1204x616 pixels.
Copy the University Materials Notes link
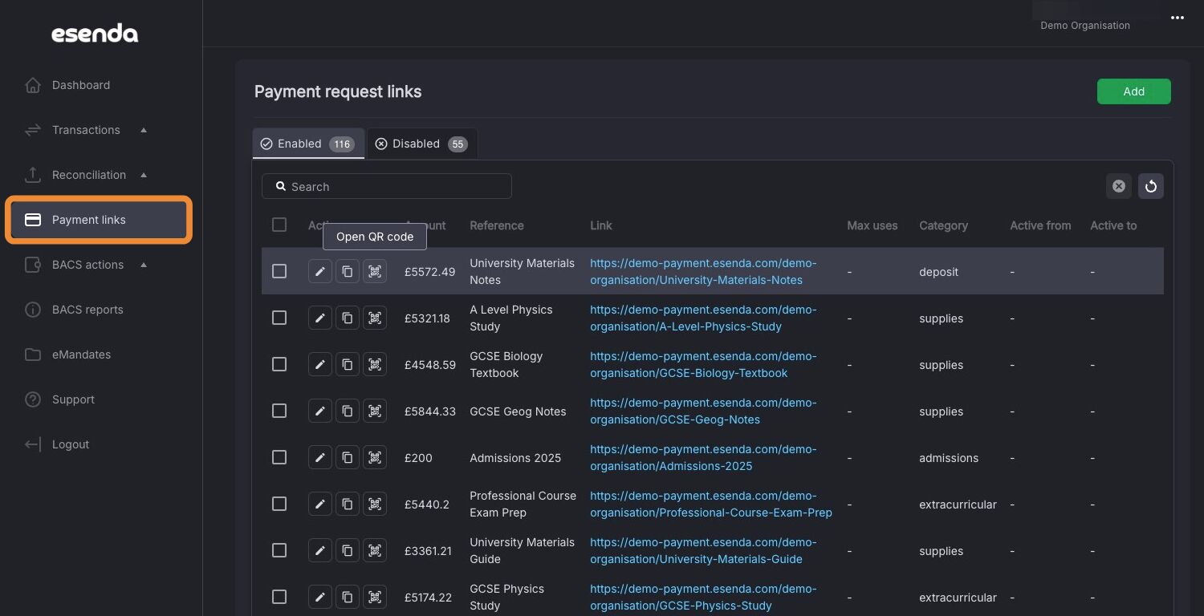pyautogui.click(x=348, y=272)
